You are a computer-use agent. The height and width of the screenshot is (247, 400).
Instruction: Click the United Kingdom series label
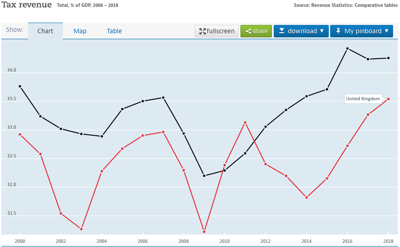(363, 99)
